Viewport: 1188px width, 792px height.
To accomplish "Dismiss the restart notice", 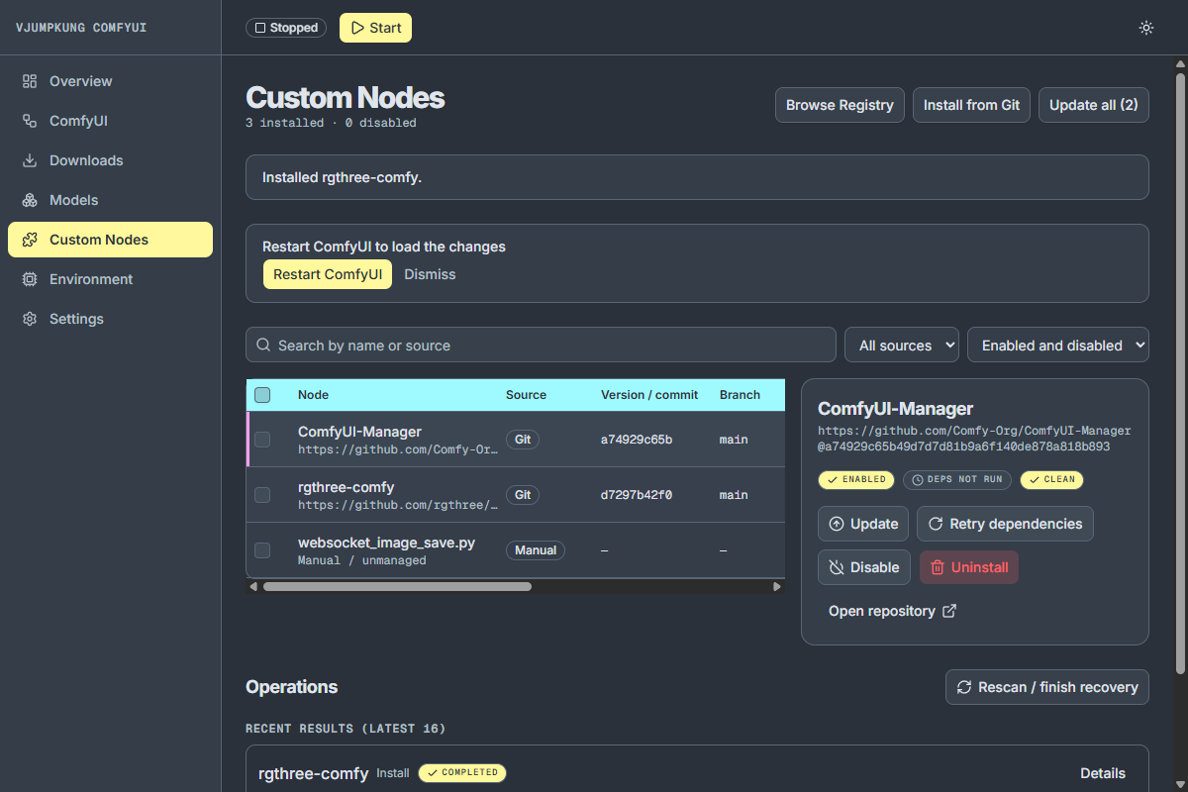I will pyautogui.click(x=430, y=274).
